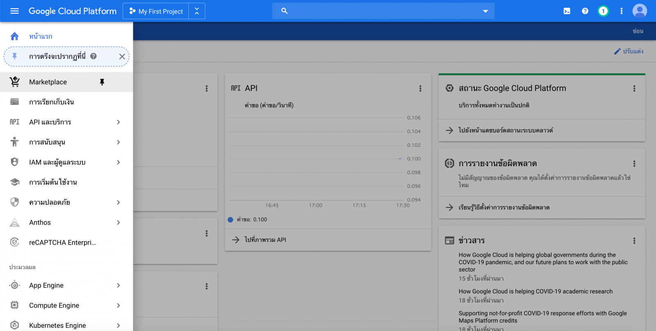Screen dimensions: 656x331
Task: Click ซ่อน hide link
Action: [638, 31]
